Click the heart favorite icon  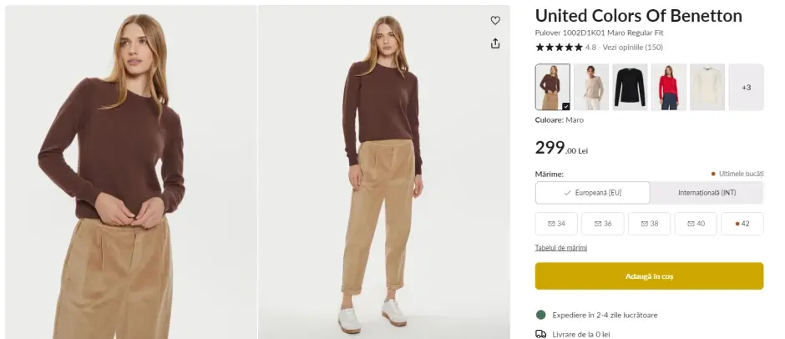coord(495,21)
